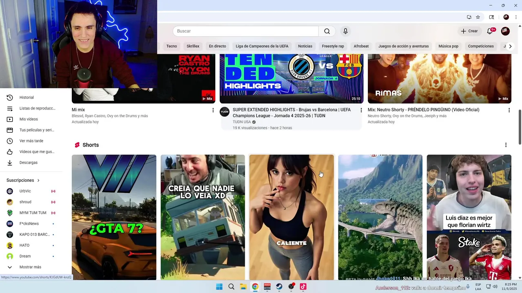
Task: Open Chrome tab search side icon
Action: pyautogui.click(x=491, y=17)
